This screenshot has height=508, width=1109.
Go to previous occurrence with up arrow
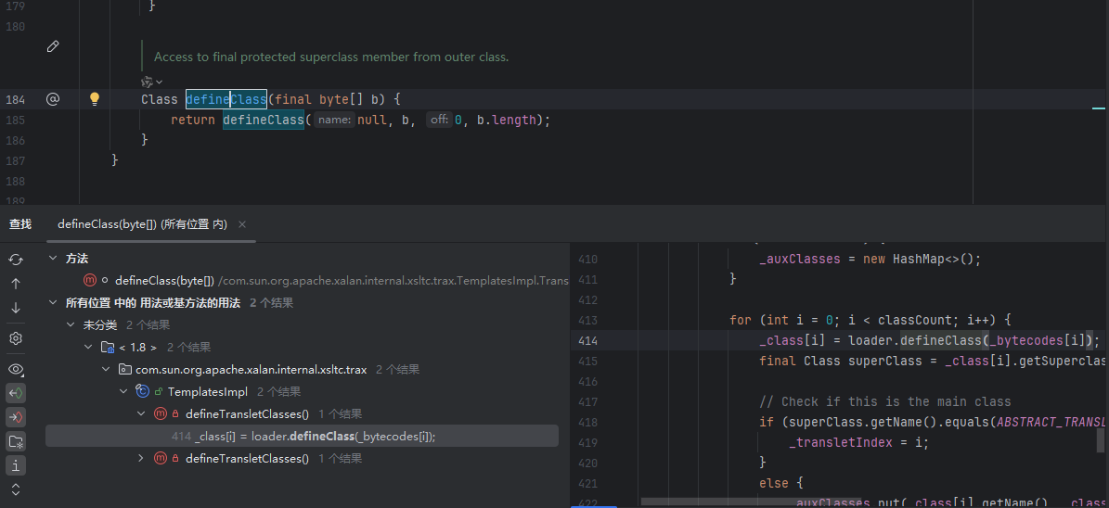click(x=16, y=284)
